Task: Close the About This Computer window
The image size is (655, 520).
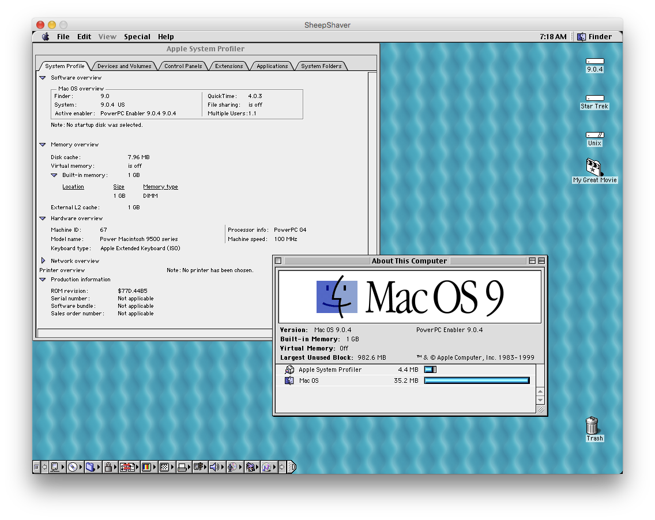Action: click(278, 261)
